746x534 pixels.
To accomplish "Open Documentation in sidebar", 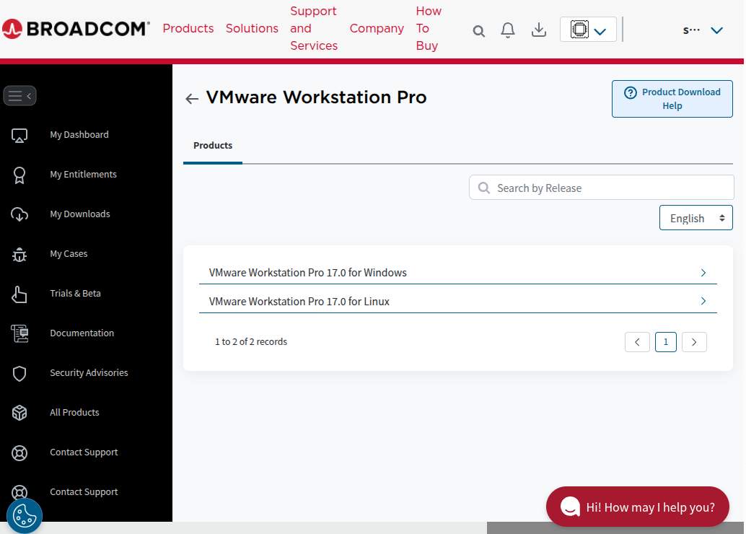I will pyautogui.click(x=82, y=333).
